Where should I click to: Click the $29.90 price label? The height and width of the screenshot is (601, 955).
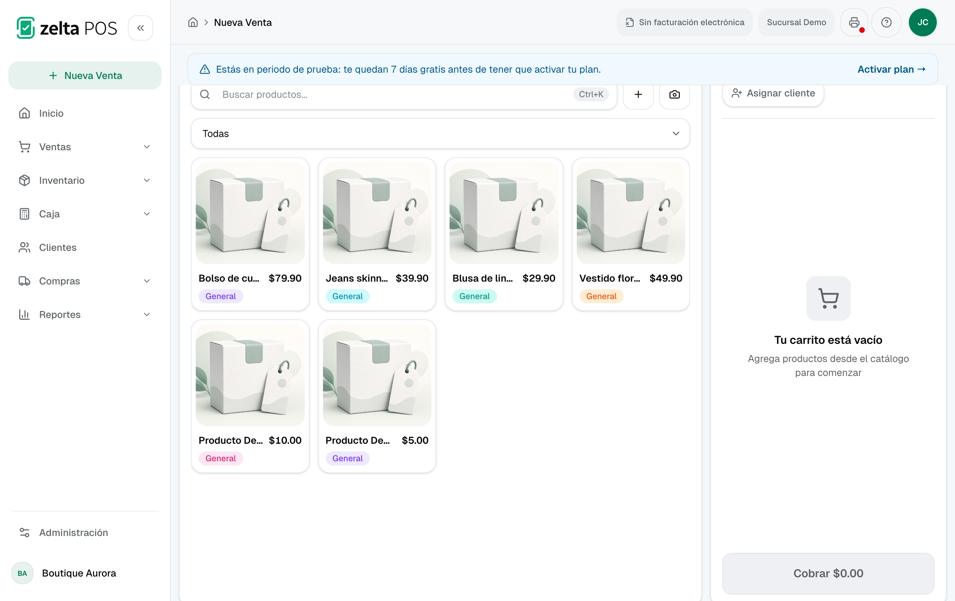tap(539, 278)
